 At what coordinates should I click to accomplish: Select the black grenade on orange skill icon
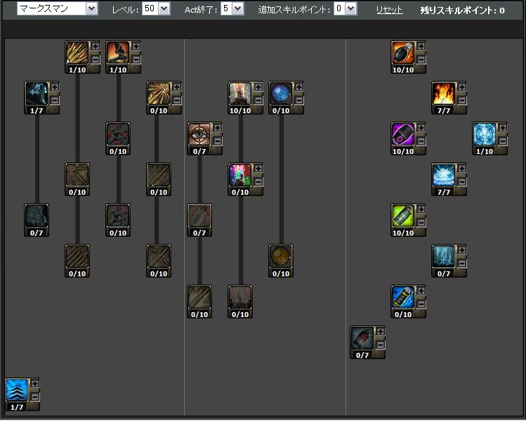403,53
